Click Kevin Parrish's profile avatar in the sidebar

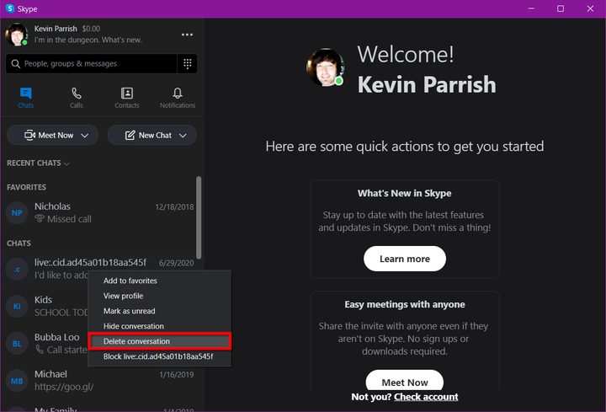click(x=16, y=35)
